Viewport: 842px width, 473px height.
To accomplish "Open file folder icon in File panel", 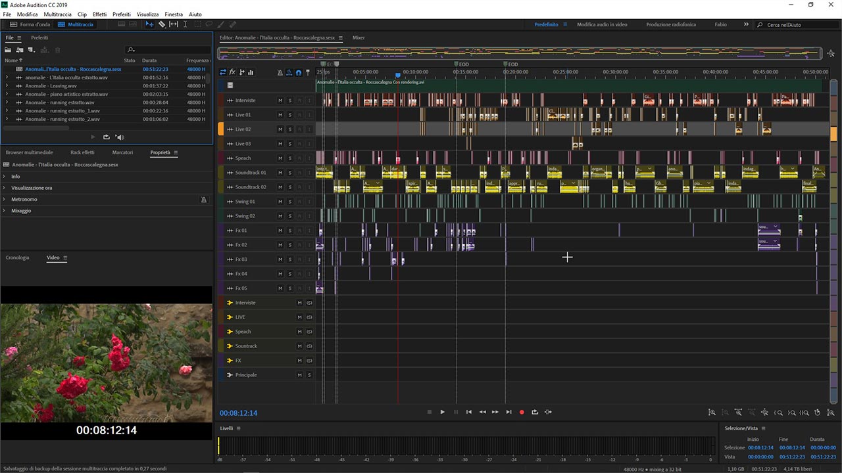I will (9, 50).
